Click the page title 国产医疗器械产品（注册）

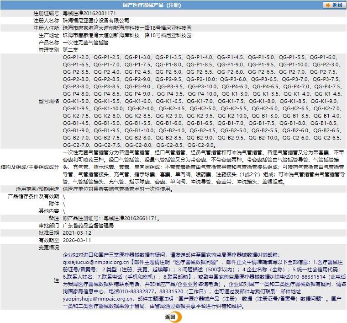(152, 5)
